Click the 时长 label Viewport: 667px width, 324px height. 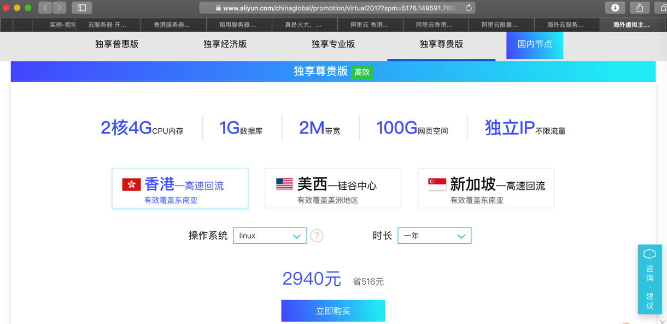click(x=382, y=236)
